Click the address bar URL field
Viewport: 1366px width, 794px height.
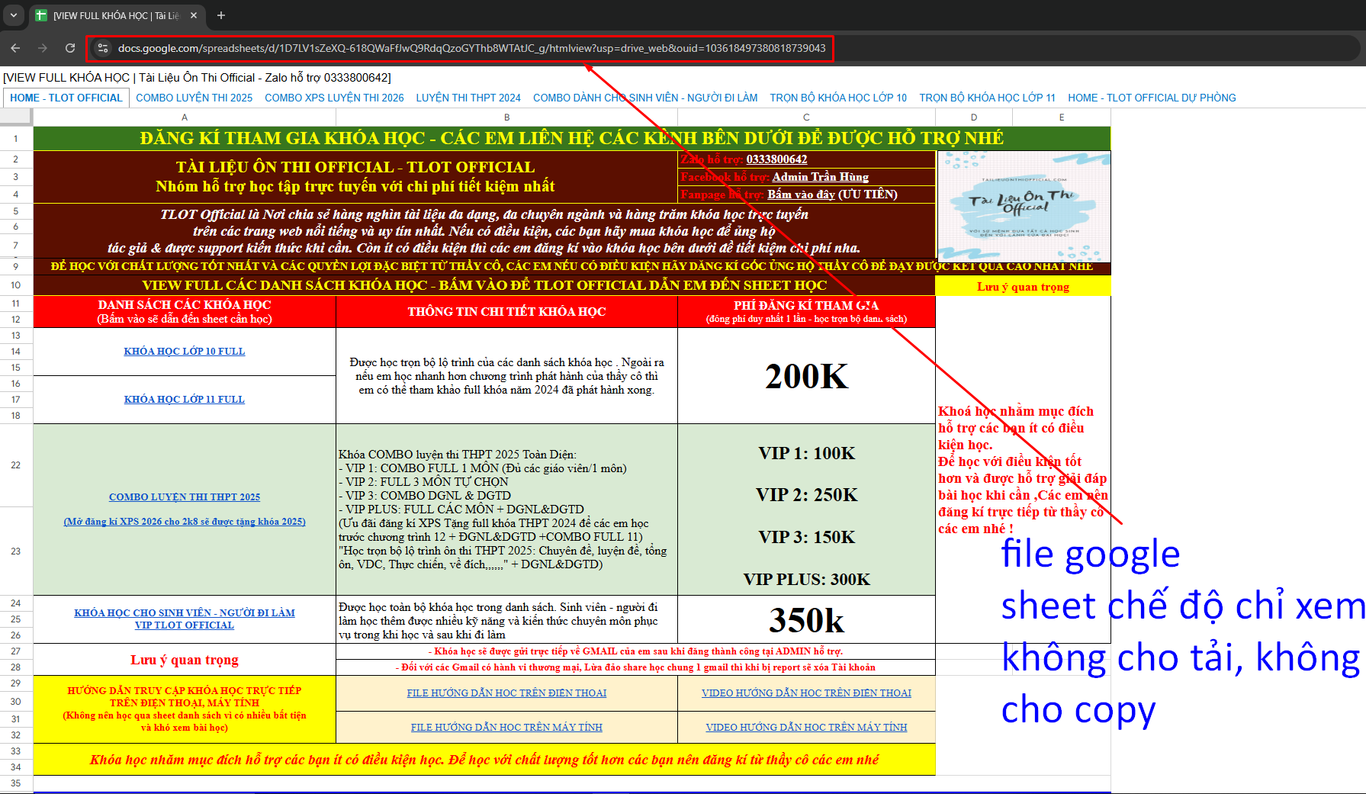tap(471, 48)
